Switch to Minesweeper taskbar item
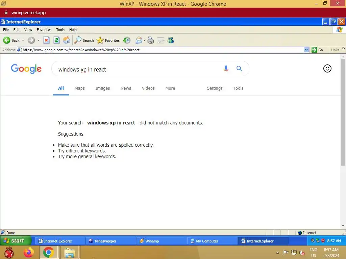346x259 pixels. tap(111, 241)
